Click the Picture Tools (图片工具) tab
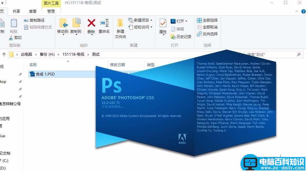Image resolution: width=306 pixels, height=171 pixels. point(51,3)
